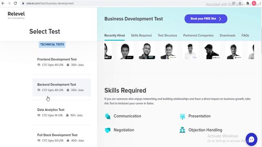Click the Communication skill icon
This screenshot has width=262, height=147.
108,116
